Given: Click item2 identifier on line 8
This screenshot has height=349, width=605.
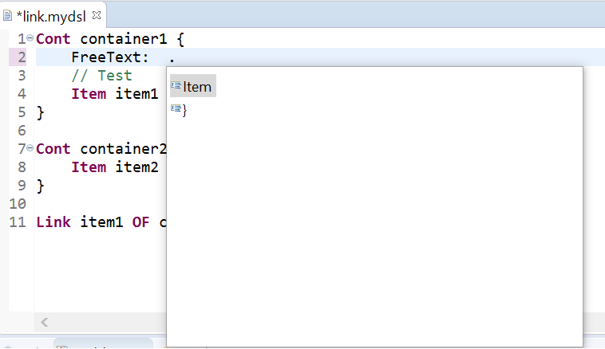Looking at the screenshot, I should pos(136,167).
